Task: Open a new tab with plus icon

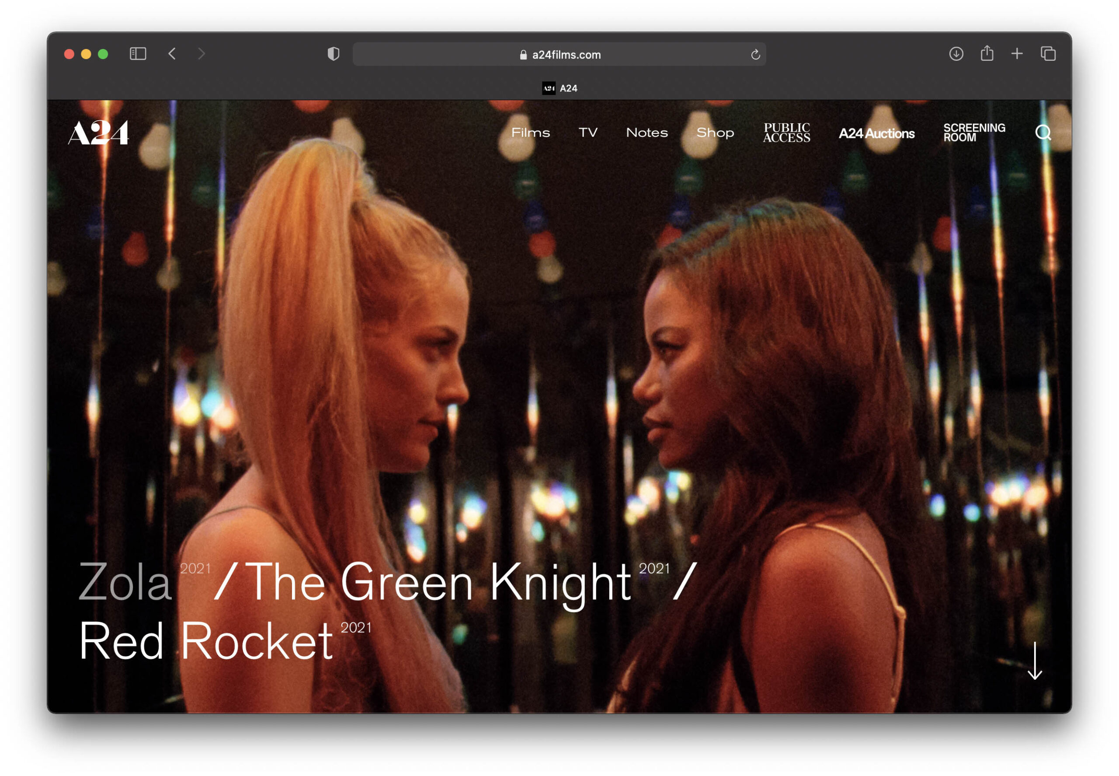Action: tap(1016, 53)
